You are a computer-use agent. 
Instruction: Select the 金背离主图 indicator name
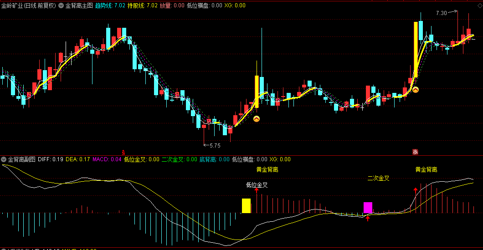(x=79, y=5)
